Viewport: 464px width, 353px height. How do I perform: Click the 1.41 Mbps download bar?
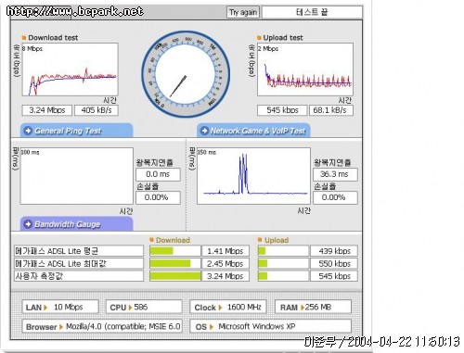[175, 251]
